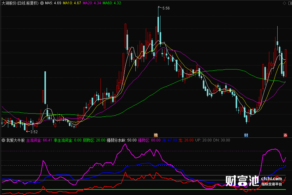Click the 涨 marker on the timeline
Image resolution: width=292 pixels, height=195 pixels.
tap(285, 135)
